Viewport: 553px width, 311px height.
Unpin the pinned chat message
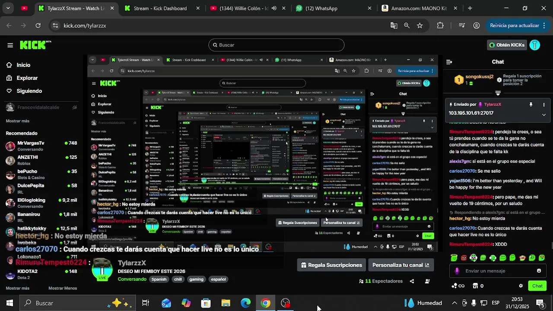(x=531, y=105)
